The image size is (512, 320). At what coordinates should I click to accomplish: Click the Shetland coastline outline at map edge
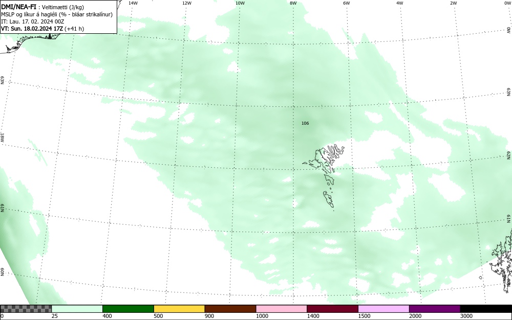[x=502, y=261]
